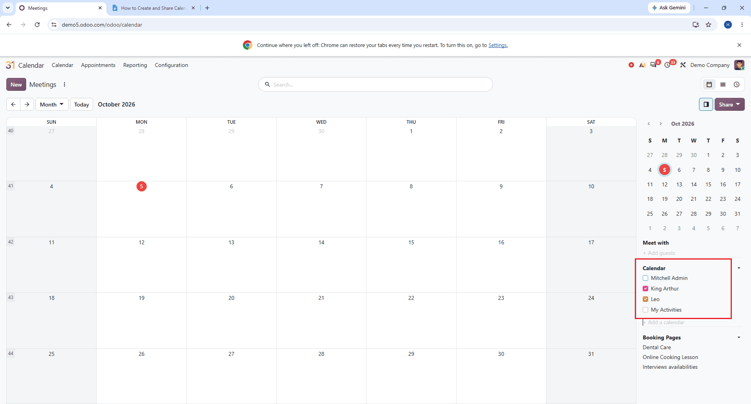751x404 pixels.
Task: Open the Appointments menu
Action: (98, 65)
